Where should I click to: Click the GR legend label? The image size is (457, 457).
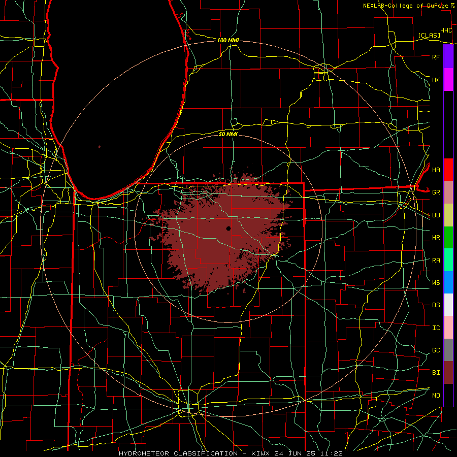[x=436, y=192]
